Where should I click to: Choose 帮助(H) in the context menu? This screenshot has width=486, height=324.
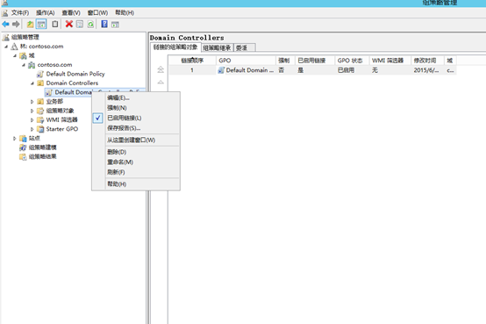click(136, 184)
